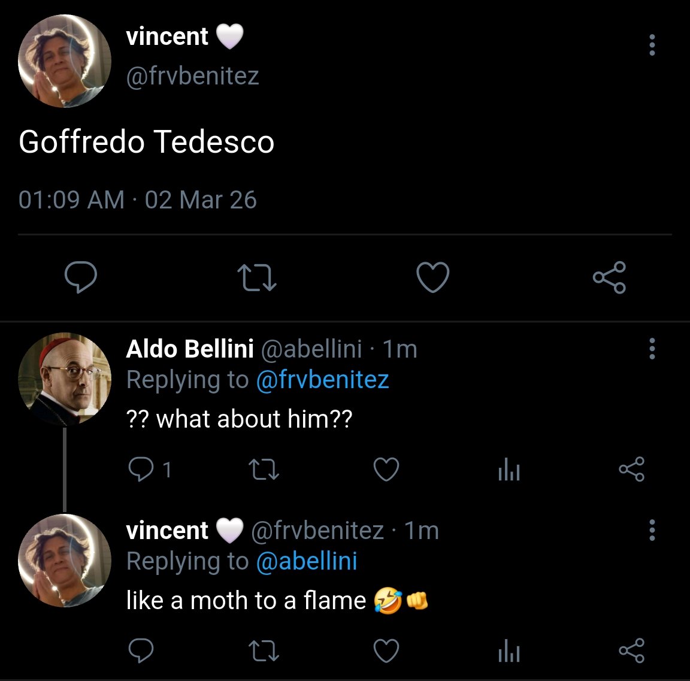Open more options for the main tweet
The image size is (690, 681).
tap(652, 45)
